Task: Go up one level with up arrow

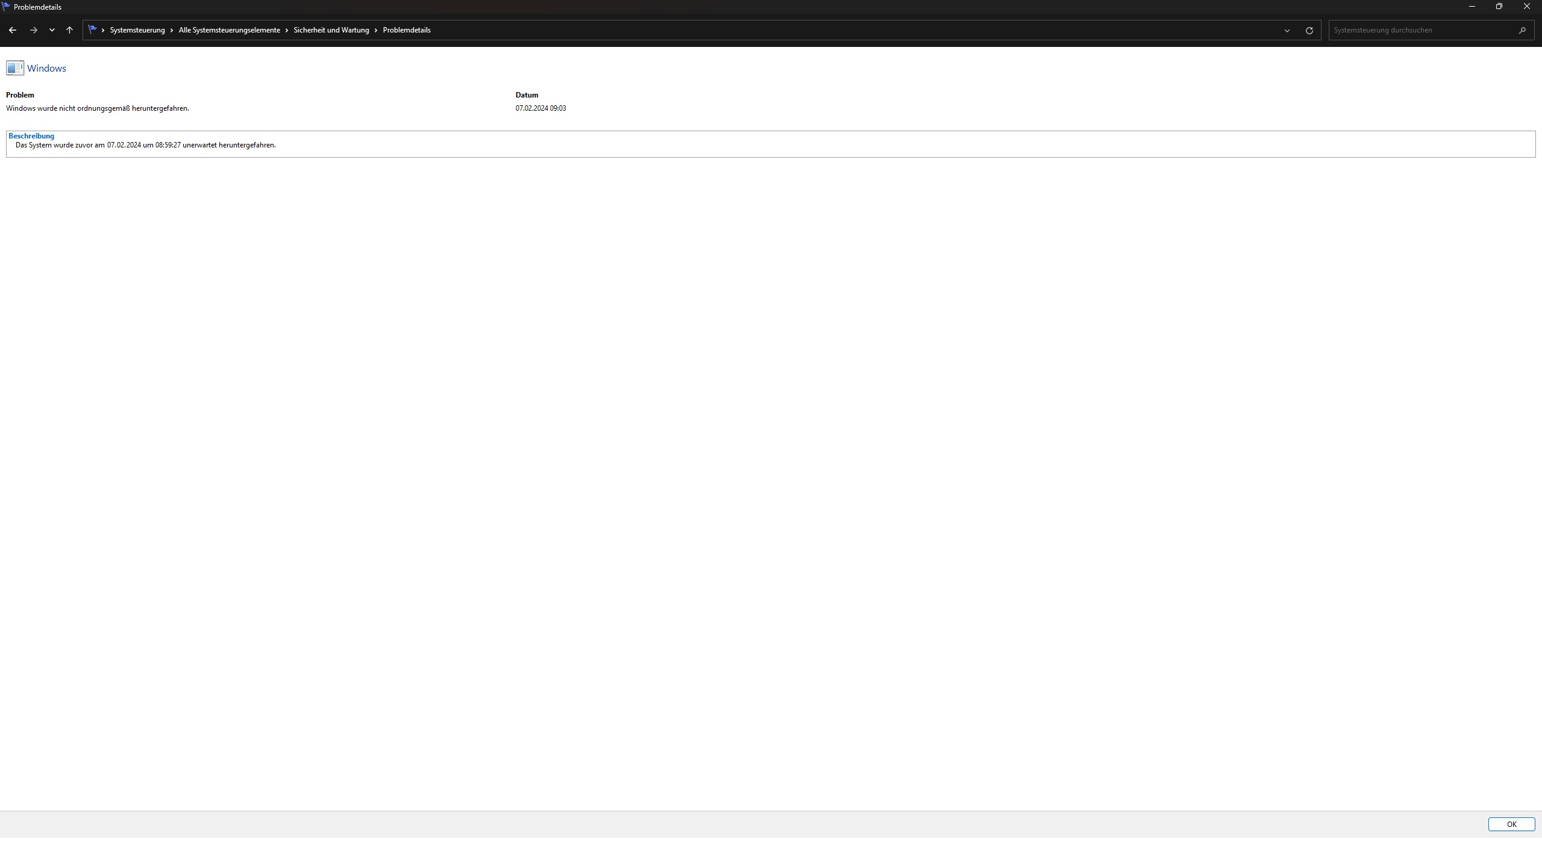Action: coord(70,30)
